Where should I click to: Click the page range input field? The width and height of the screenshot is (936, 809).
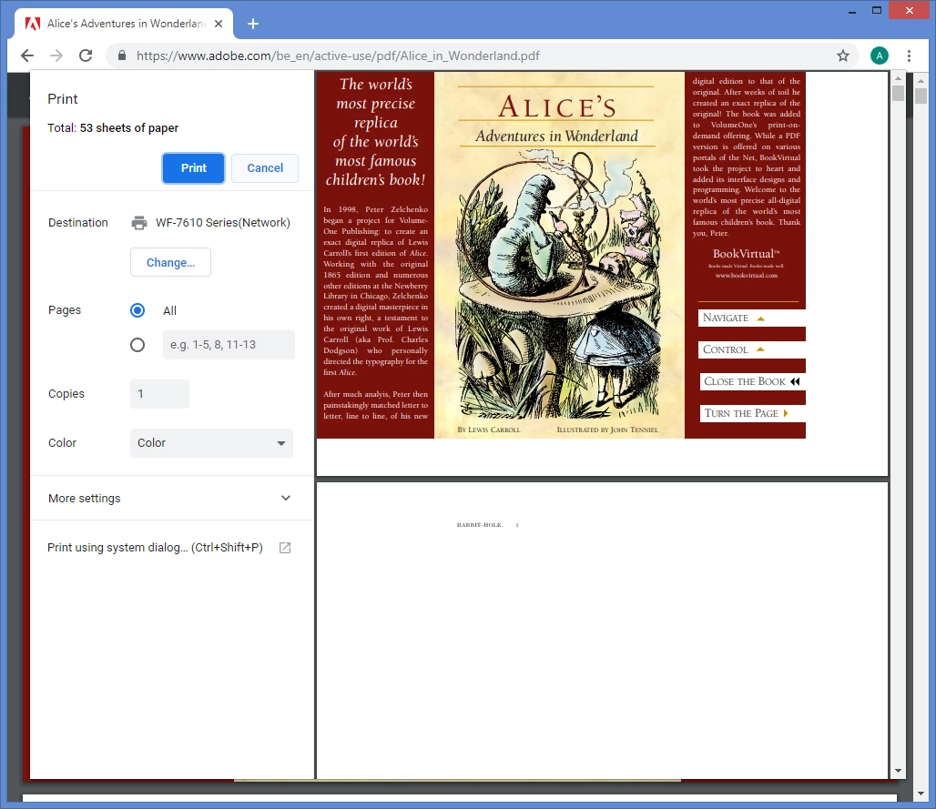pos(229,345)
